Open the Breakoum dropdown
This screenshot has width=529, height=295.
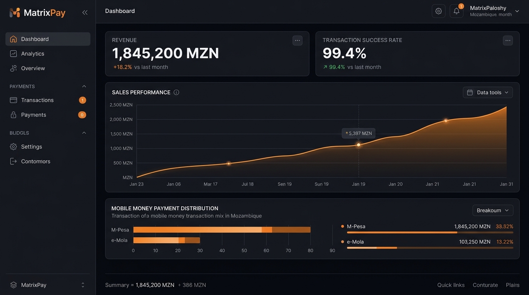click(493, 210)
